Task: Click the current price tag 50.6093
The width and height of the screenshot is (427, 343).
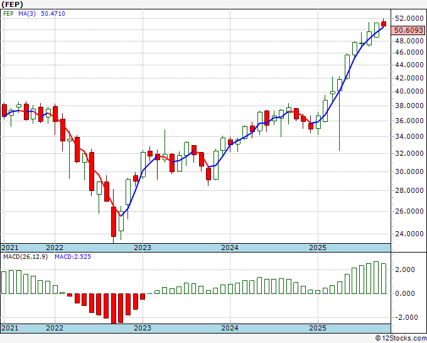Action: [409, 30]
